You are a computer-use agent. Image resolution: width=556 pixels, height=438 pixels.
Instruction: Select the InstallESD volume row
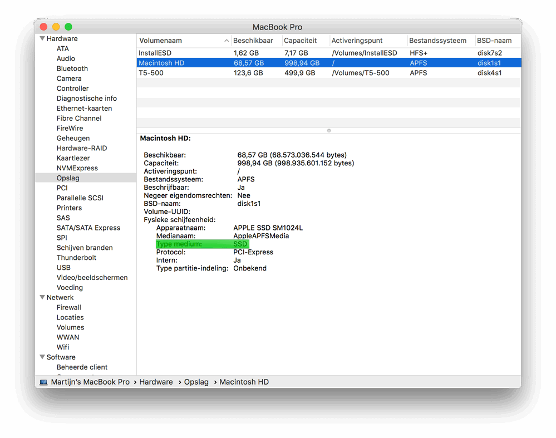pyautogui.click(x=329, y=53)
